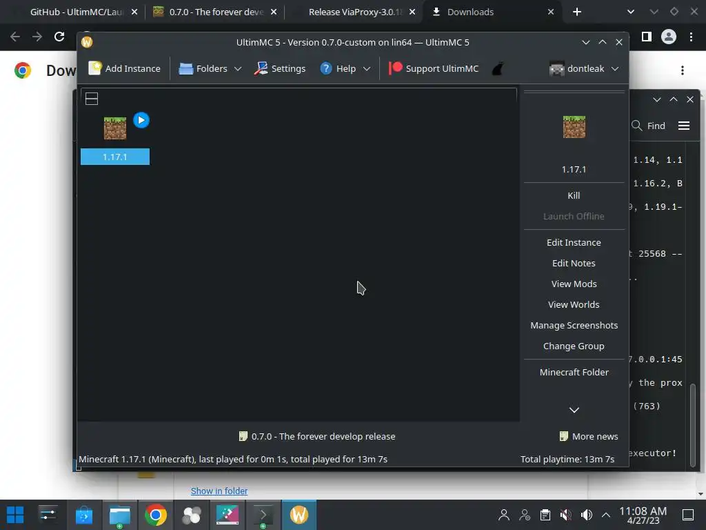
Task: Click the terminal window scrollbar
Action: (x=694, y=425)
